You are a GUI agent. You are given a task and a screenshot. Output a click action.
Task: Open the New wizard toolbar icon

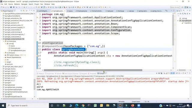[2, 7]
